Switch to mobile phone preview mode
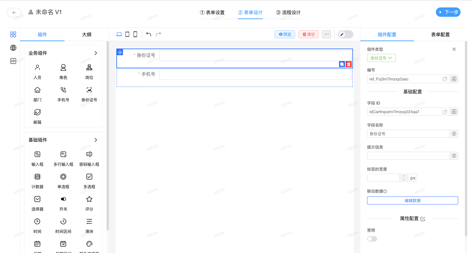 tap(135, 34)
